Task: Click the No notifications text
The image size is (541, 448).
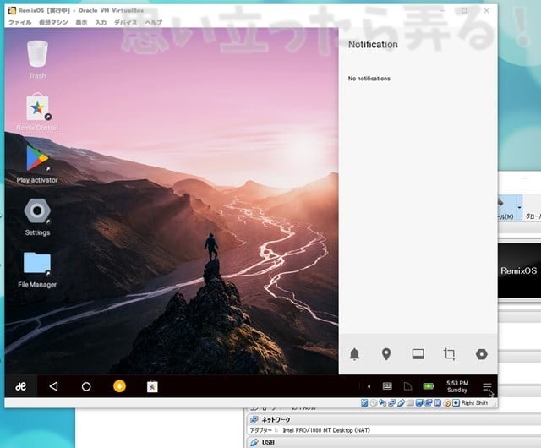Action: [369, 79]
